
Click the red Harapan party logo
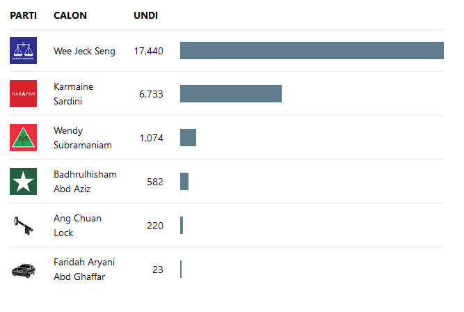tap(23, 94)
